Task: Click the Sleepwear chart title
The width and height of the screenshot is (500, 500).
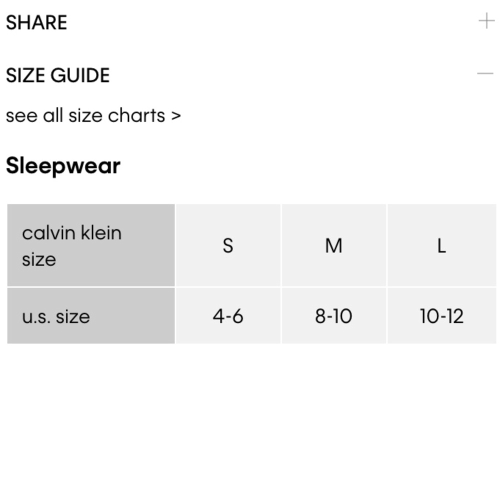Action: click(x=63, y=166)
